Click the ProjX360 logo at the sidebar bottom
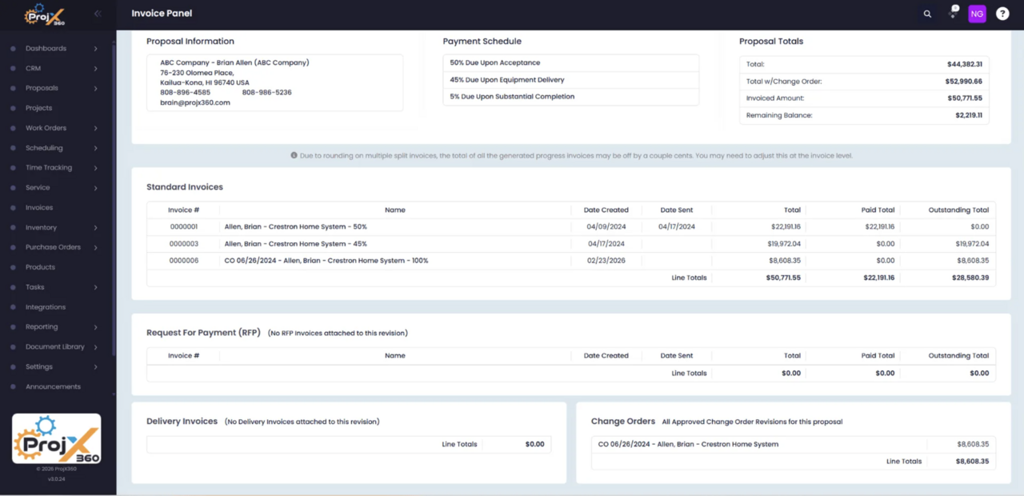Viewport: 1024px width, 496px height. (54, 438)
